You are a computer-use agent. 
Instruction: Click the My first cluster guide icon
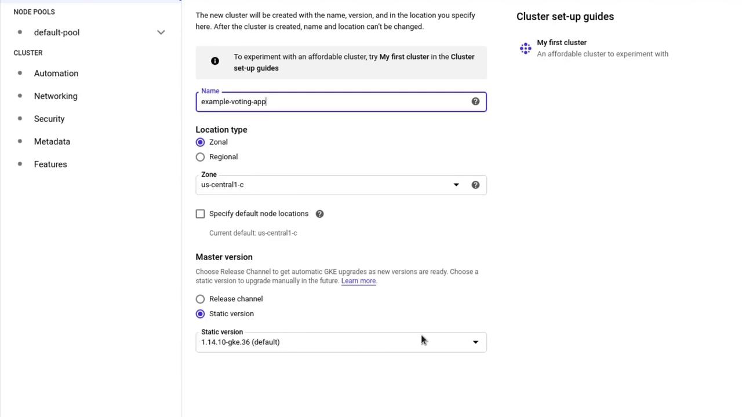[525, 48]
